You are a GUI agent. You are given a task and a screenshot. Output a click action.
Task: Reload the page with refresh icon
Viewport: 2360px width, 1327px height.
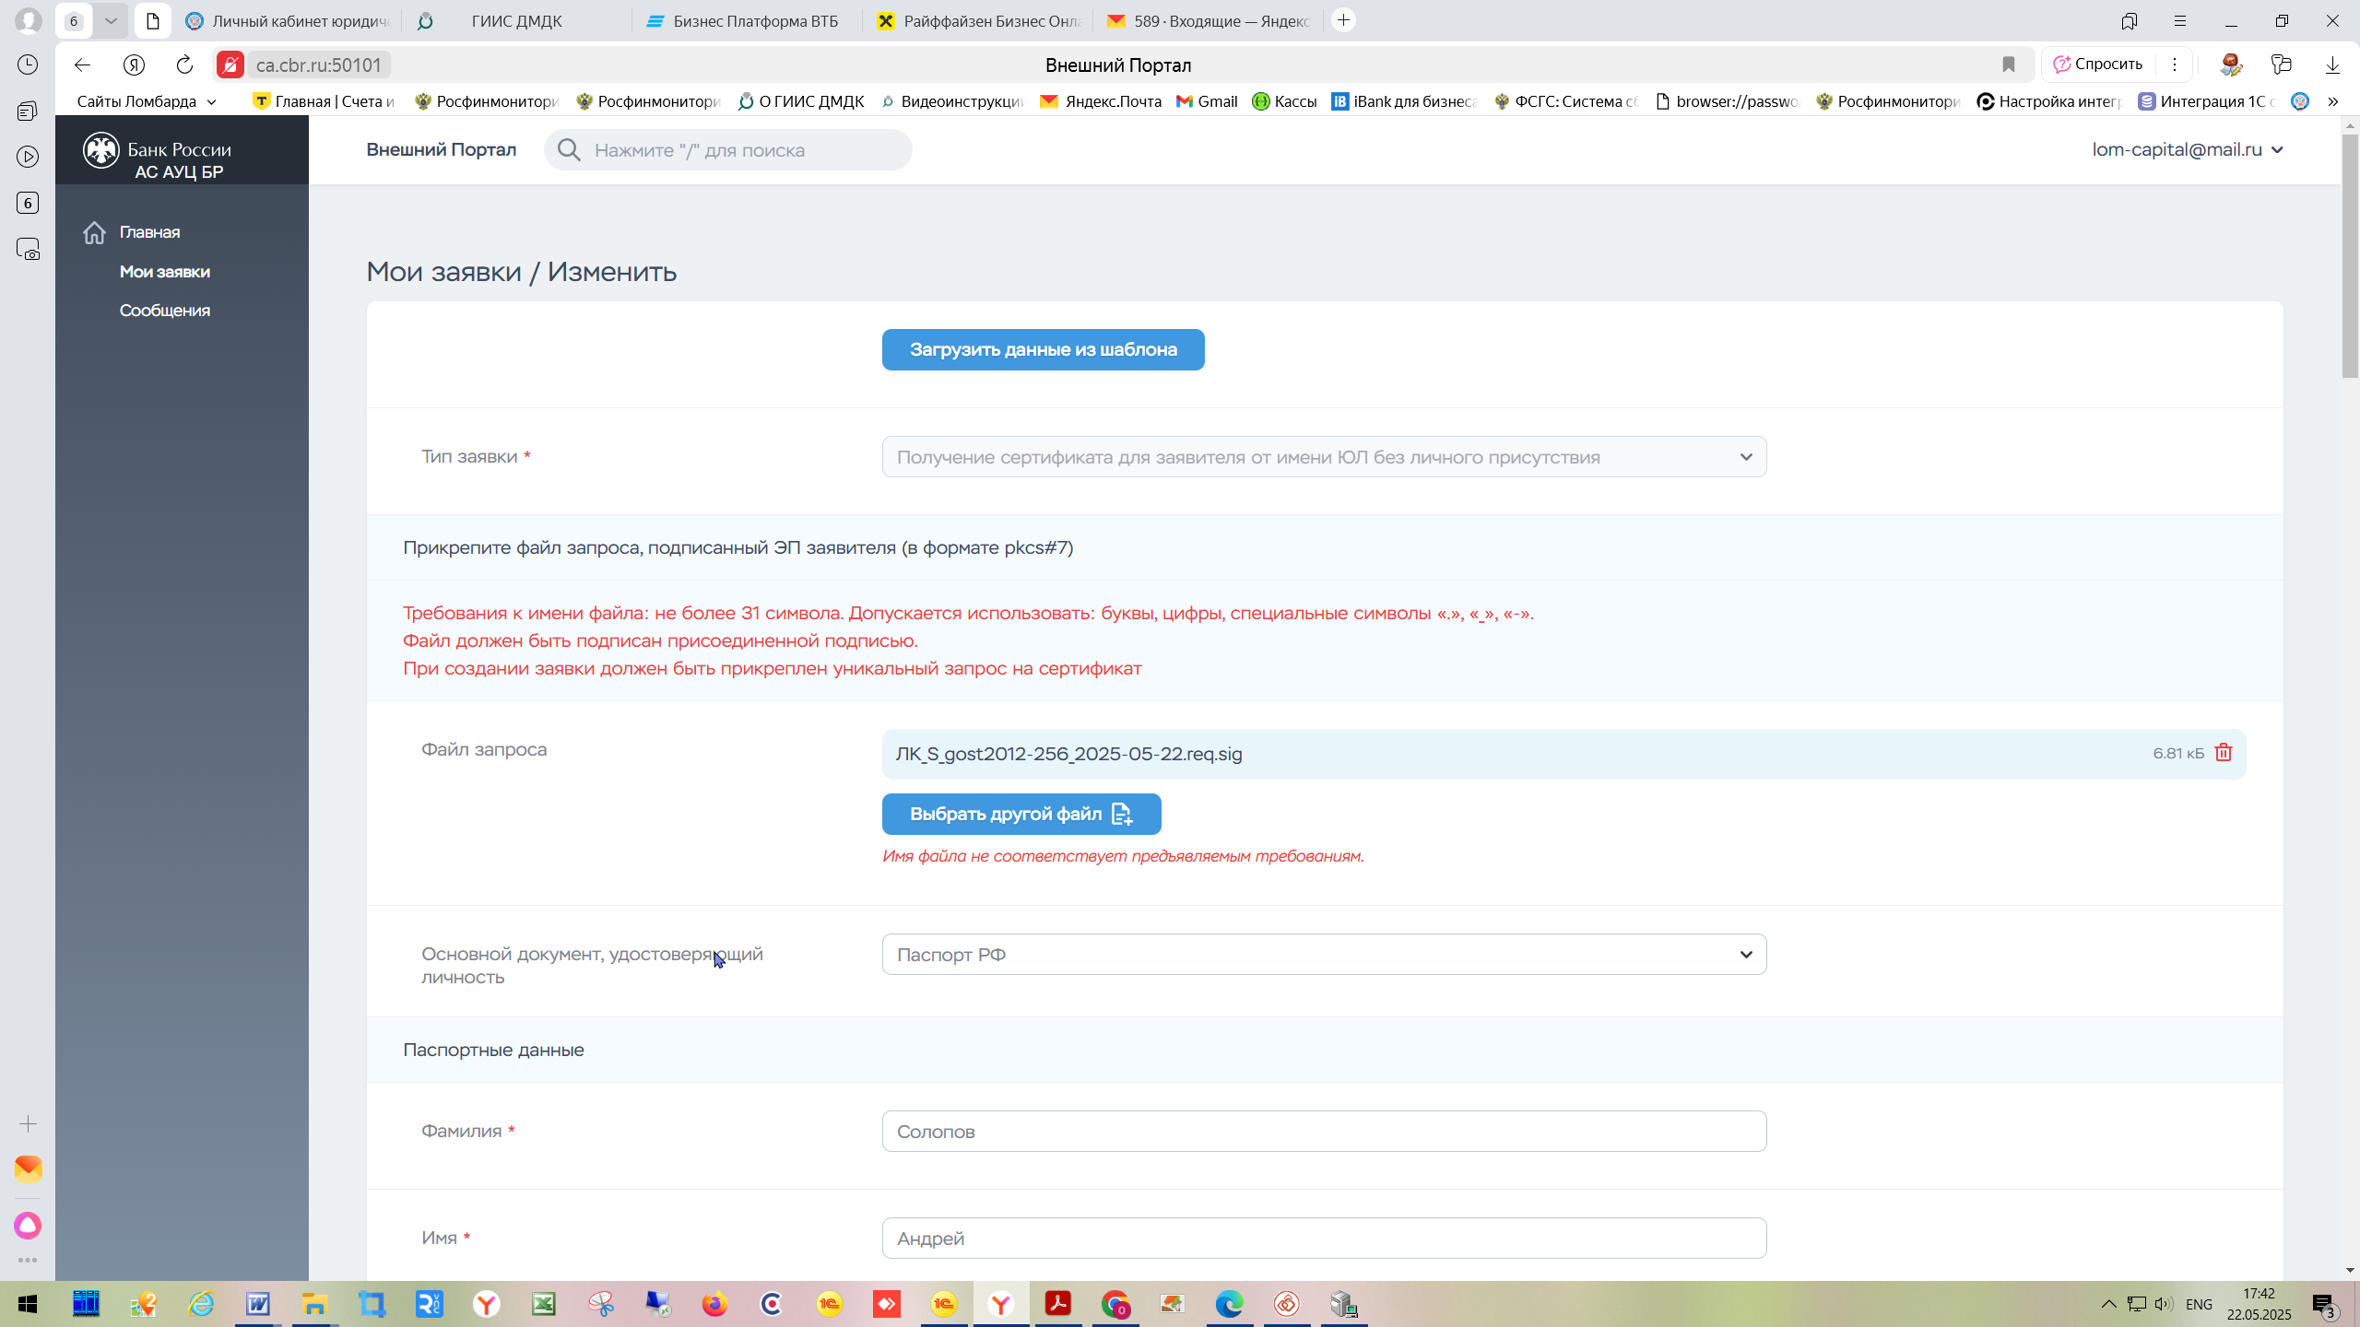184,65
